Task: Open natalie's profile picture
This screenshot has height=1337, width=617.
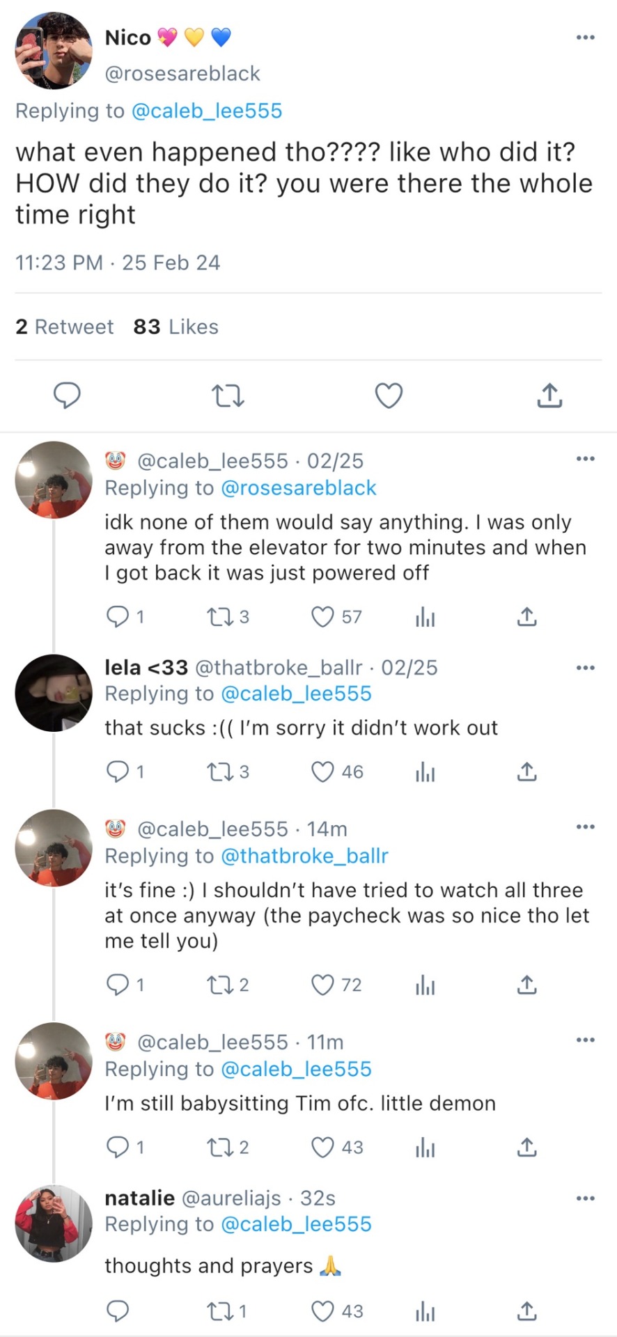Action: tap(54, 1223)
